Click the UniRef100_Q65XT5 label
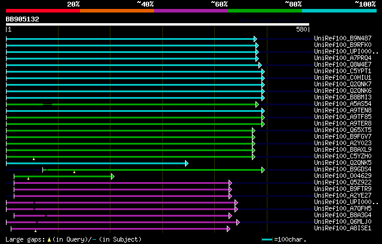Viewport: 382px width, 244px height. 343,130
